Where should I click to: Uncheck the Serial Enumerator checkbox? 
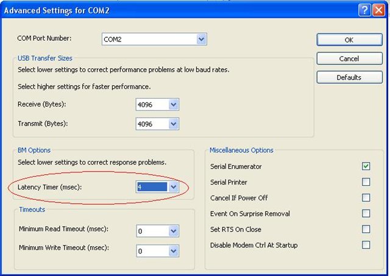pyautogui.click(x=366, y=166)
